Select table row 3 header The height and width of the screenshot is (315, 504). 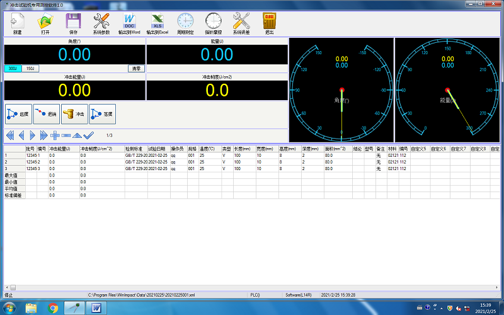(x=14, y=168)
